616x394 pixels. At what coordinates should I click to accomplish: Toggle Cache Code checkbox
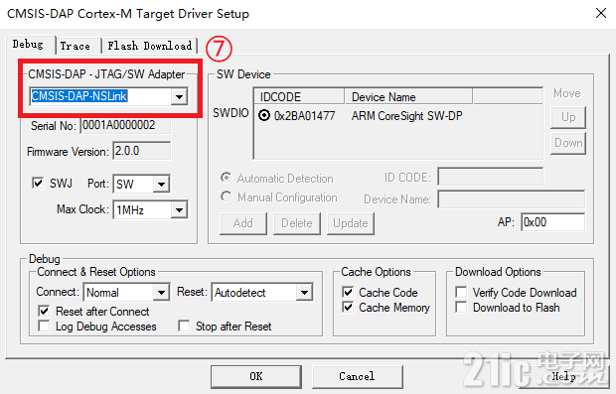pyautogui.click(x=348, y=293)
